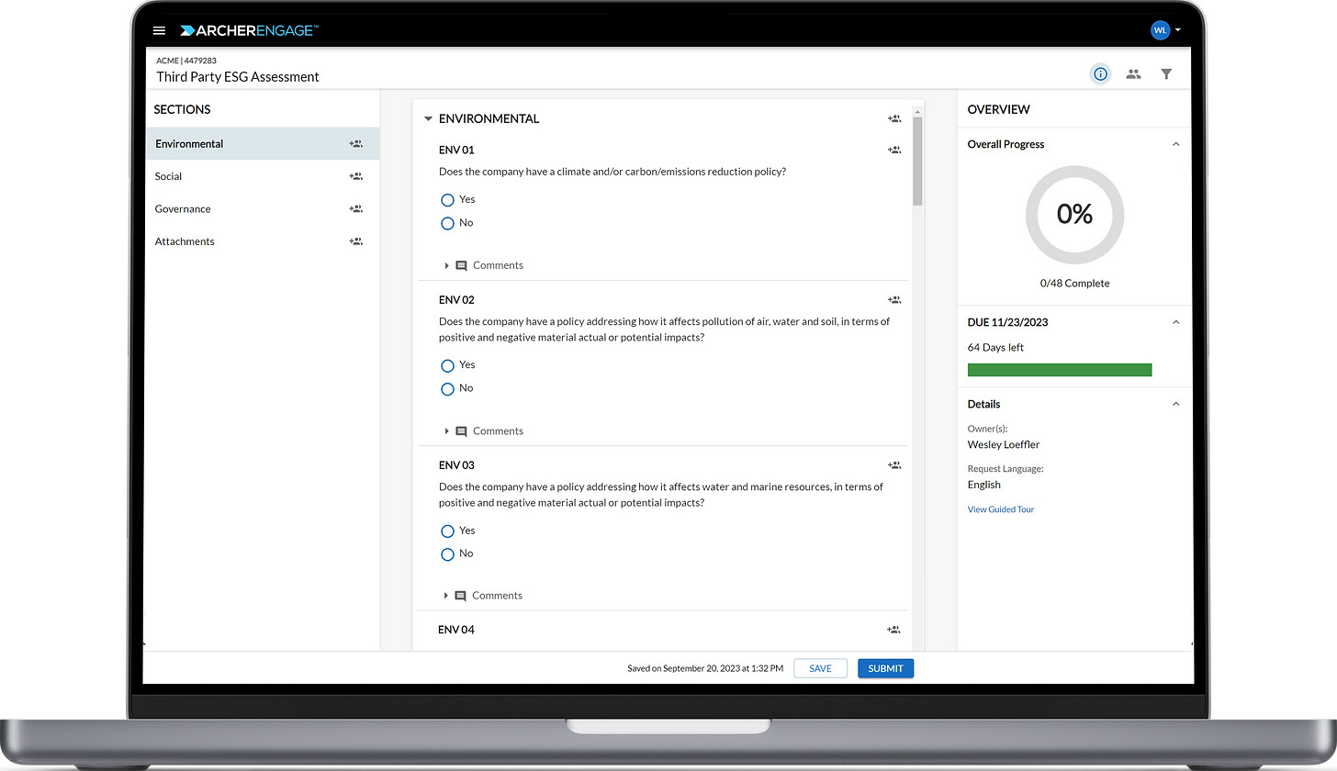Select No for ENV 03
This screenshot has height=771, width=1337.
tap(447, 554)
